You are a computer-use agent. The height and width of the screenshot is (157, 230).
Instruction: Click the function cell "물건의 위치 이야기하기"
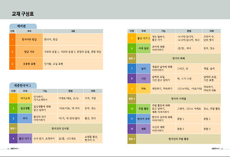45,118
